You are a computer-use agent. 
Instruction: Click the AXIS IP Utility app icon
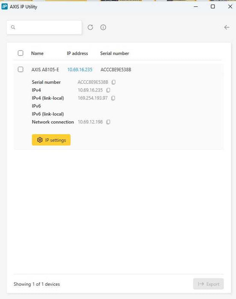pyautogui.click(x=5, y=7)
